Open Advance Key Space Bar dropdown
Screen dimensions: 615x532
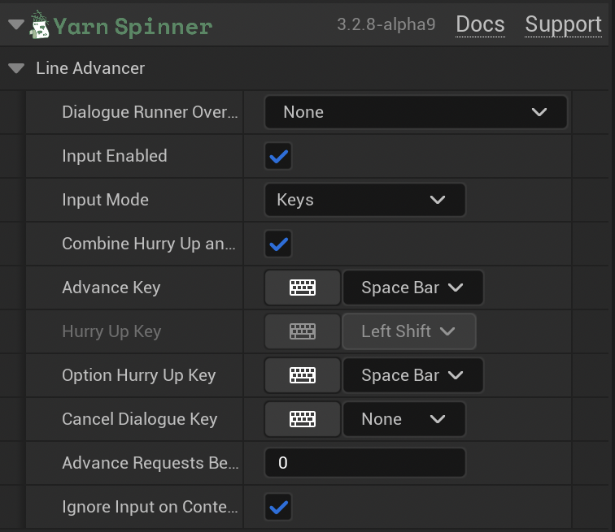(413, 288)
